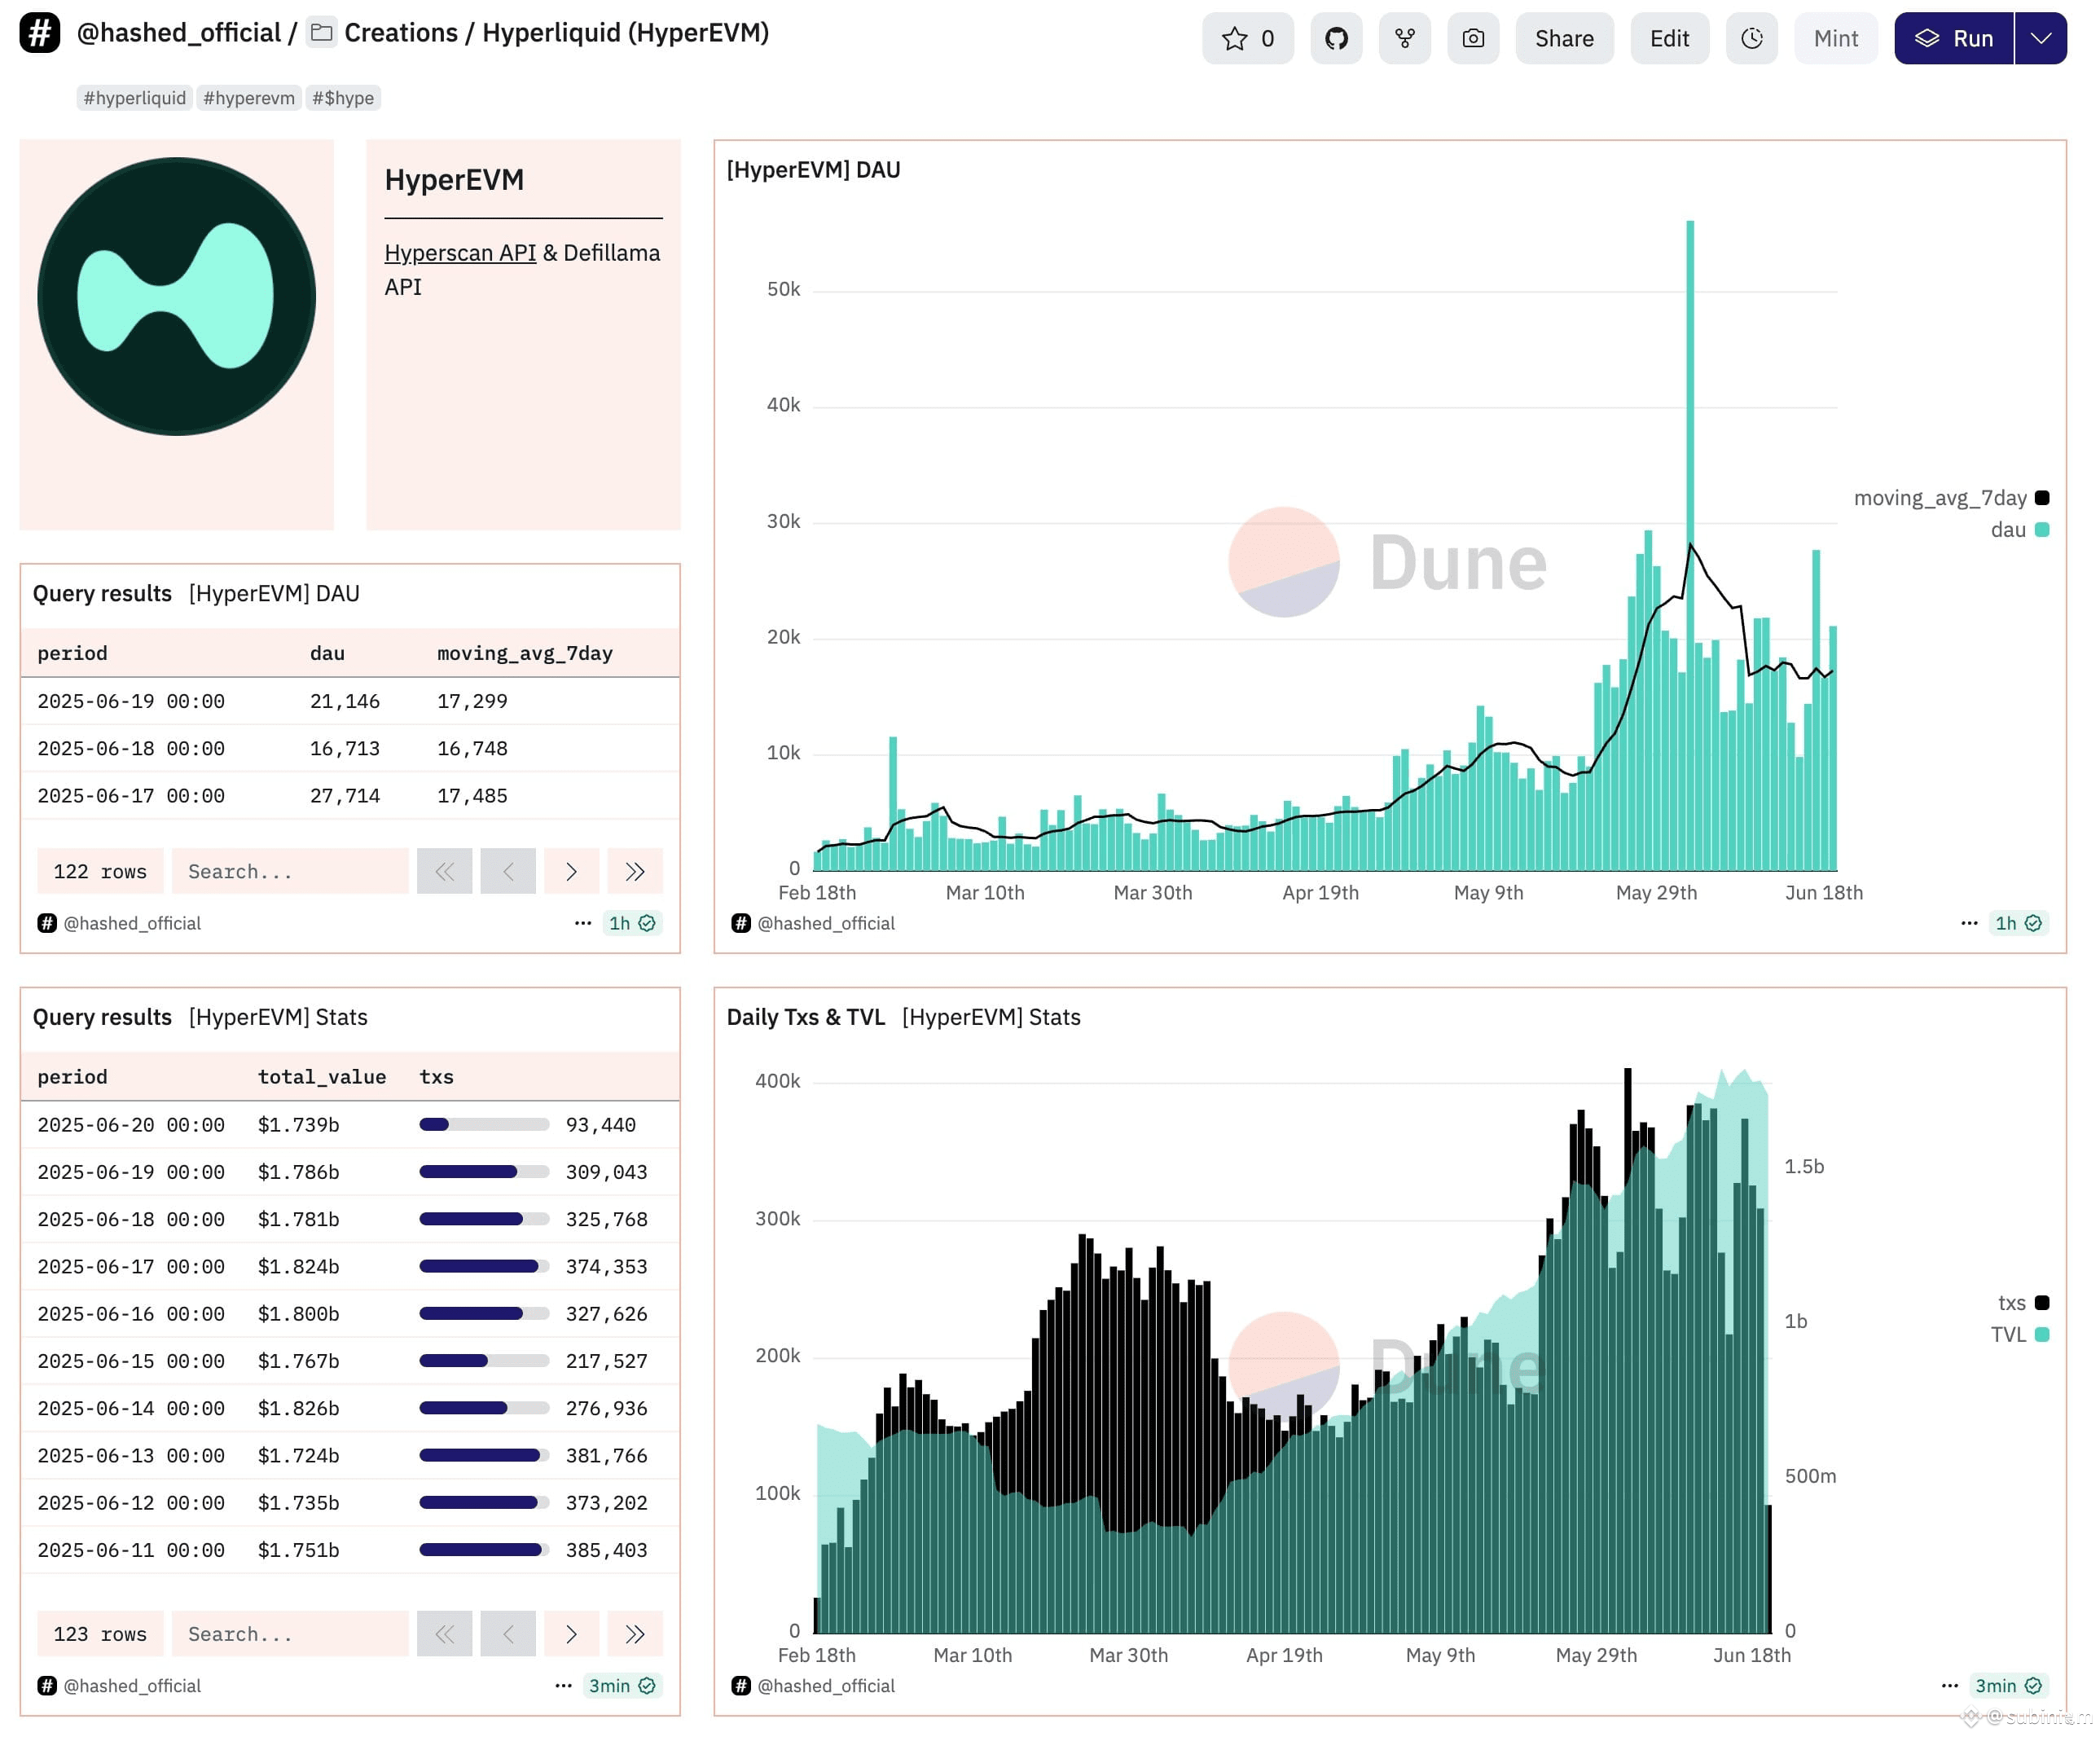
Task: Star this dashboard
Action: 1247,38
